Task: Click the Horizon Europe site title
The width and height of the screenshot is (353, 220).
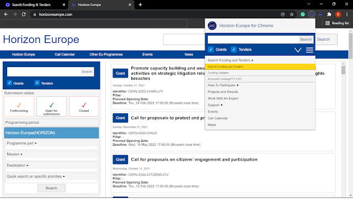Action: point(41,40)
